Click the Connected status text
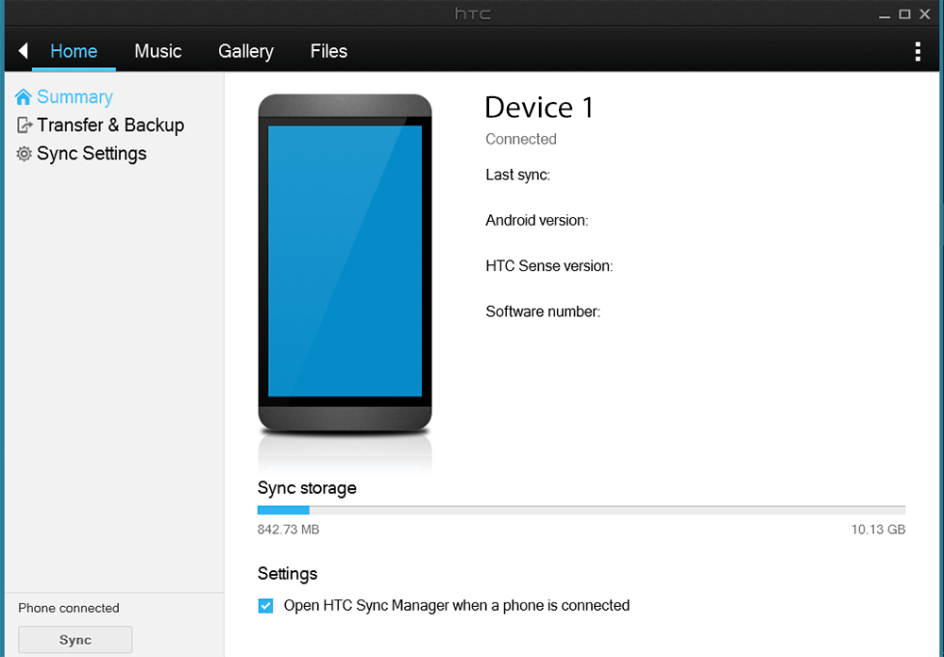Image resolution: width=944 pixels, height=657 pixels. (521, 139)
